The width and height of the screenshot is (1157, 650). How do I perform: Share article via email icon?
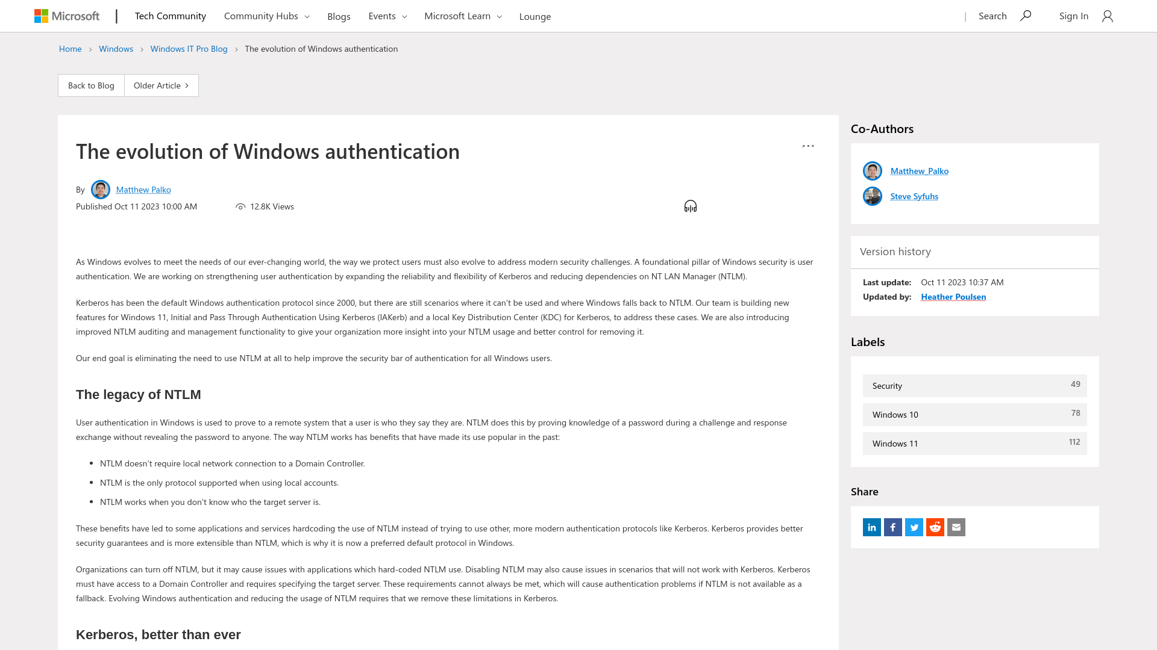click(x=956, y=527)
